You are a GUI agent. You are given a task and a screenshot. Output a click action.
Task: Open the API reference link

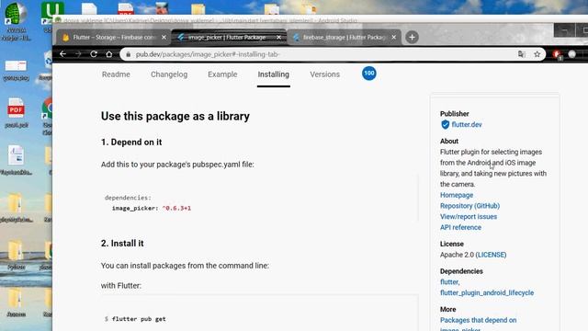coord(460,227)
